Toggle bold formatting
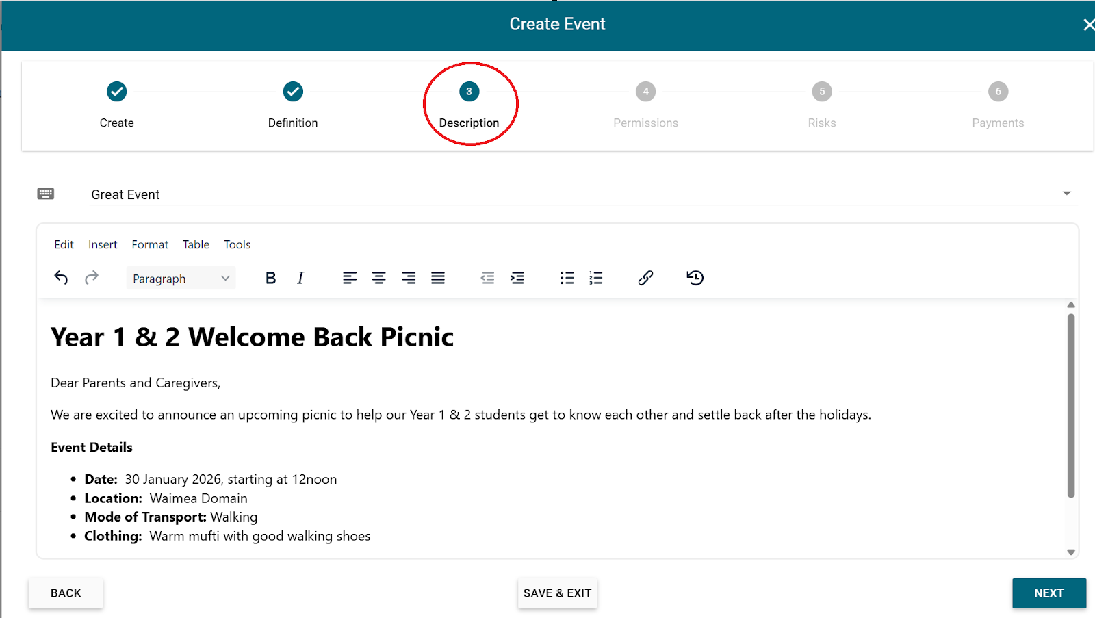 [x=270, y=278]
